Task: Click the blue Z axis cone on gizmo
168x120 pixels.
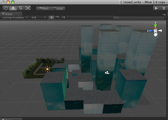Action: (151, 31)
